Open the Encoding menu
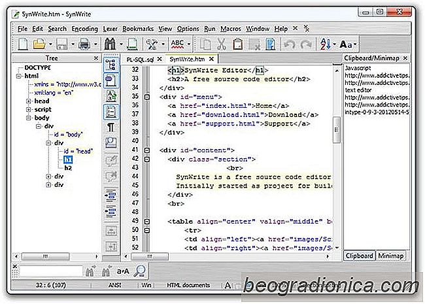Image resolution: width=425 pixels, height=304 pixels. tap(84, 29)
